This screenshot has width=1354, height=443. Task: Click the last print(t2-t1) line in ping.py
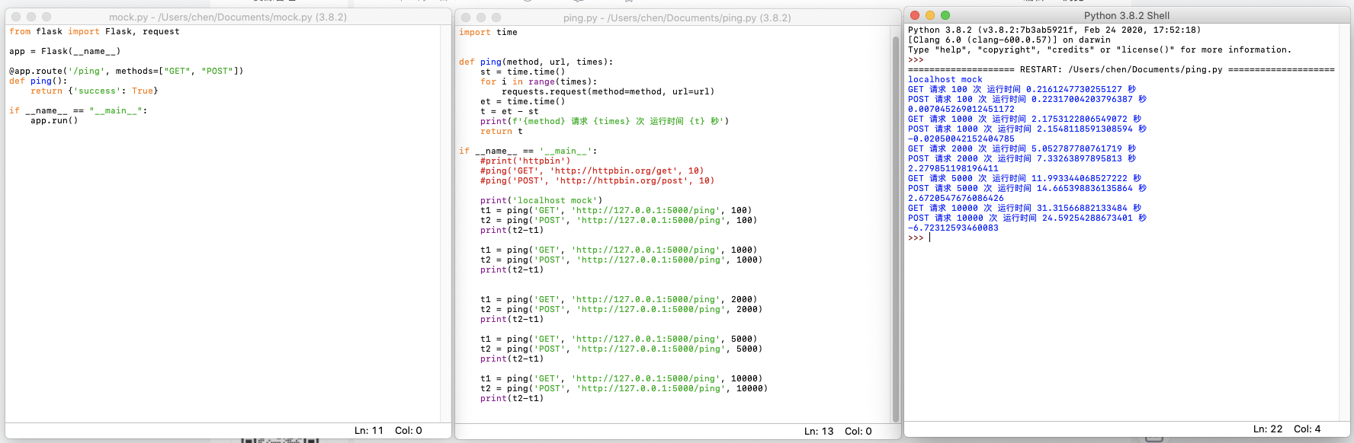click(512, 399)
